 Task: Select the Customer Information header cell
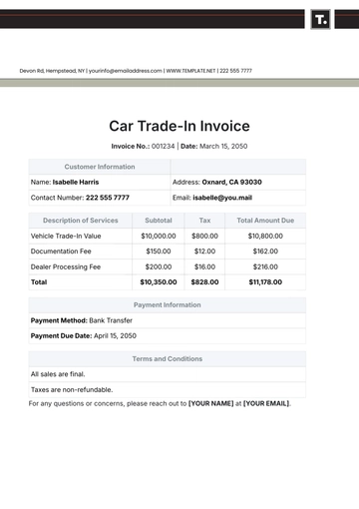pyautogui.click(x=100, y=167)
